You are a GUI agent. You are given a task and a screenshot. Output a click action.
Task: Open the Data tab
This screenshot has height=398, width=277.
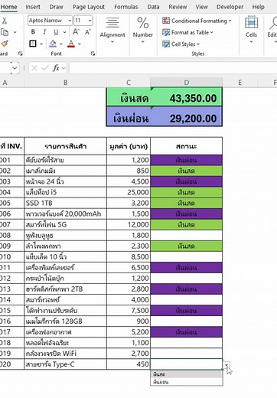153,7
